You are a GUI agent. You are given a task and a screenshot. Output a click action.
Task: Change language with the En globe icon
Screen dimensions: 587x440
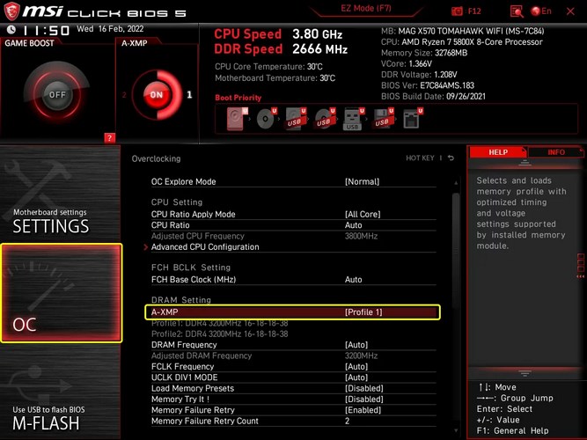pyautogui.click(x=541, y=11)
